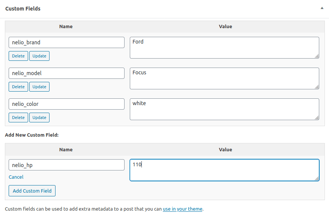Cancel adding the new custom field
Viewport: 329px width, 214px height.
16,177
